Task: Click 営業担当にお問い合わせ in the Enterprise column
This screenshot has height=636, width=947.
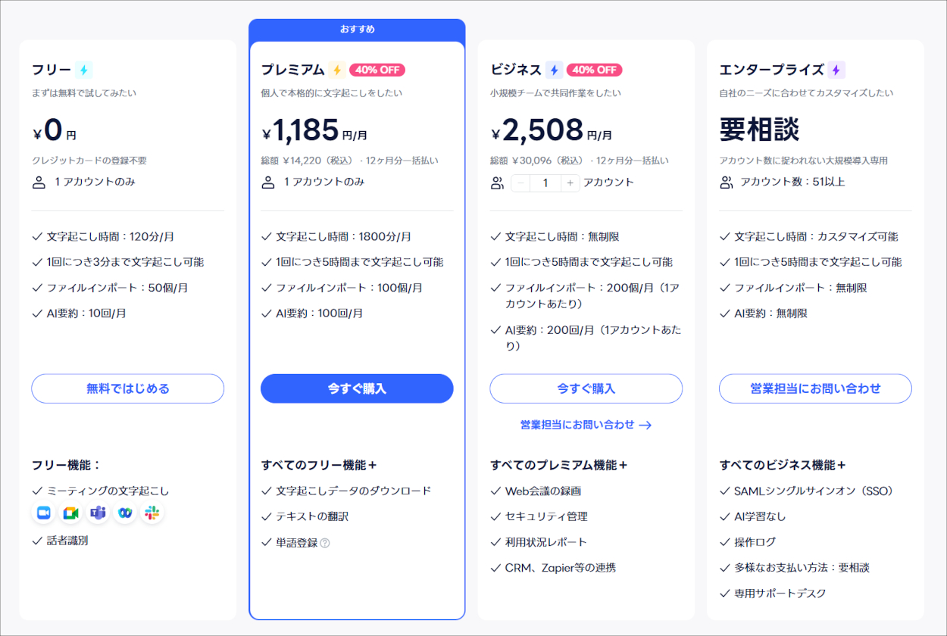Action: click(815, 388)
